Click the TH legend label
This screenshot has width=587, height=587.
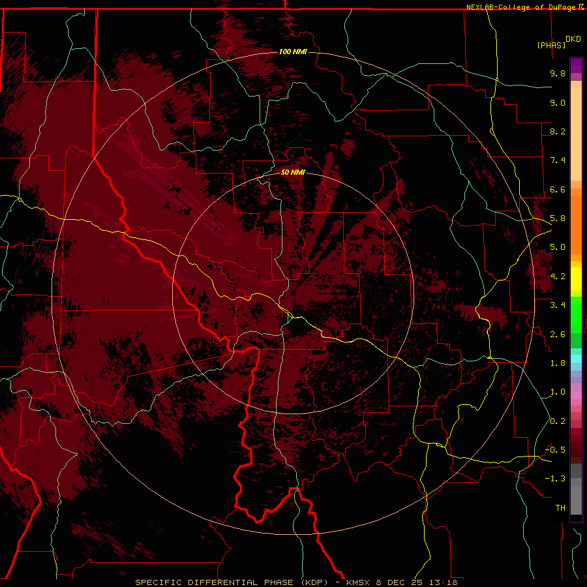tap(560, 508)
